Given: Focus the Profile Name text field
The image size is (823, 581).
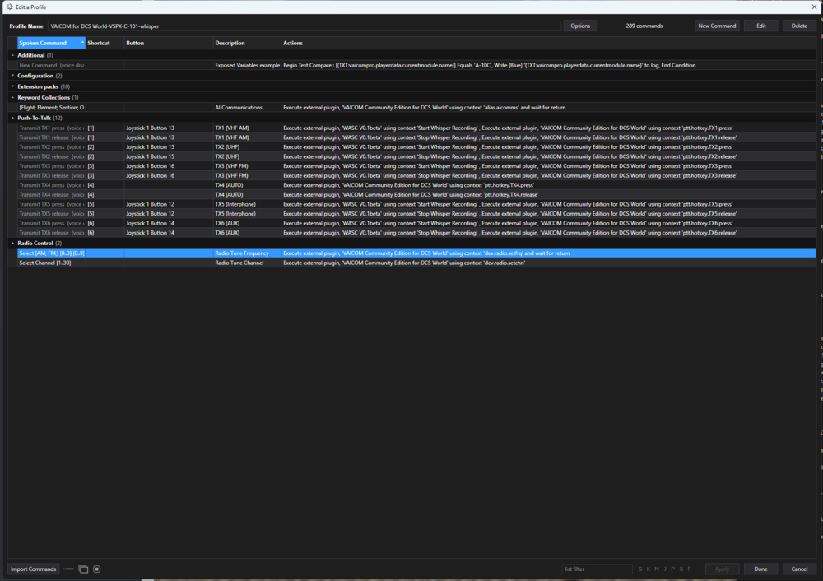Looking at the screenshot, I should click(x=304, y=26).
